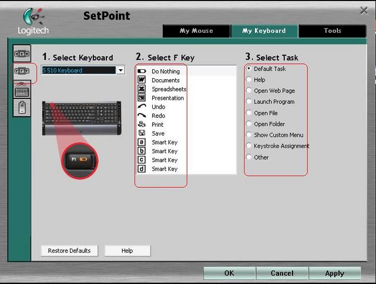Select the Open File radio button

[x=249, y=113]
